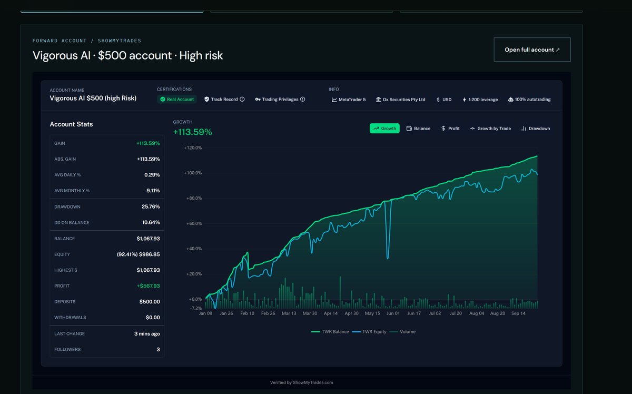Show the Profit chart tab
The image size is (632, 394).
pyautogui.click(x=450, y=129)
